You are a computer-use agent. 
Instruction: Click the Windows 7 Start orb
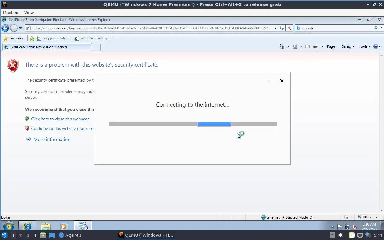tap(8, 226)
